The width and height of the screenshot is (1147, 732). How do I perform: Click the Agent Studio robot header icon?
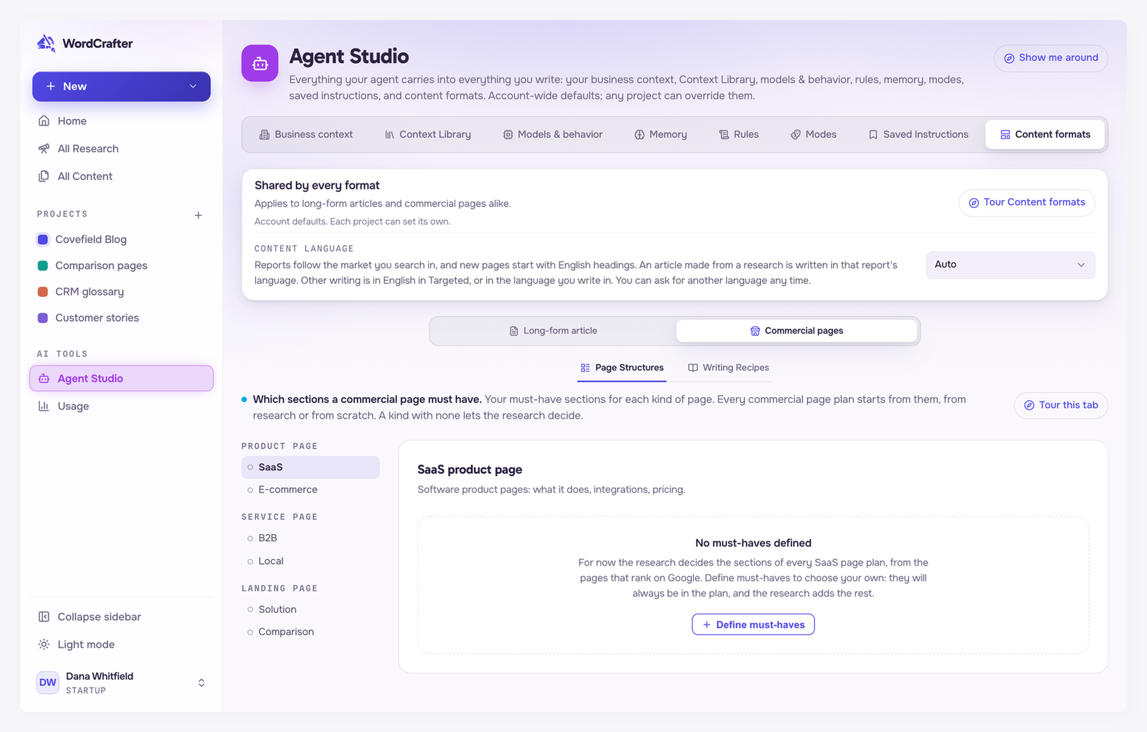pos(260,64)
